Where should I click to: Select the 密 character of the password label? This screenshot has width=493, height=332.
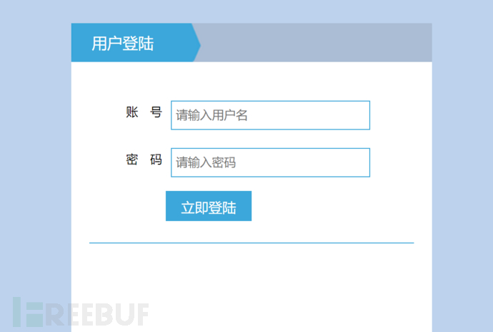pyautogui.click(x=132, y=160)
